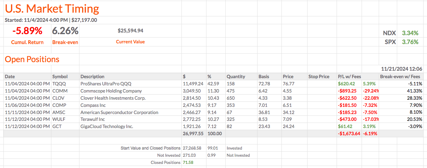Click the Terawulf Inc description cell
The height and width of the screenshot is (168, 427).
[x=92, y=120]
